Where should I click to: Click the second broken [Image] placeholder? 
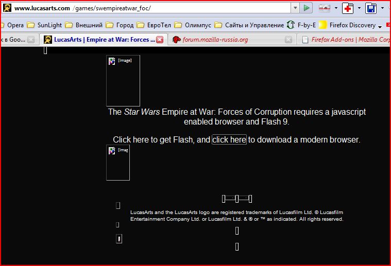118,163
